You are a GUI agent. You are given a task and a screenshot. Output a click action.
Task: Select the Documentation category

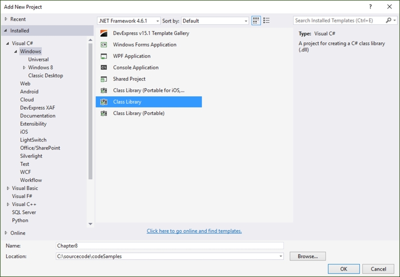point(38,116)
